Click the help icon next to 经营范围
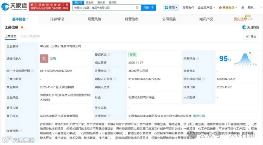The height and width of the screenshot is (145, 263). 21,131
